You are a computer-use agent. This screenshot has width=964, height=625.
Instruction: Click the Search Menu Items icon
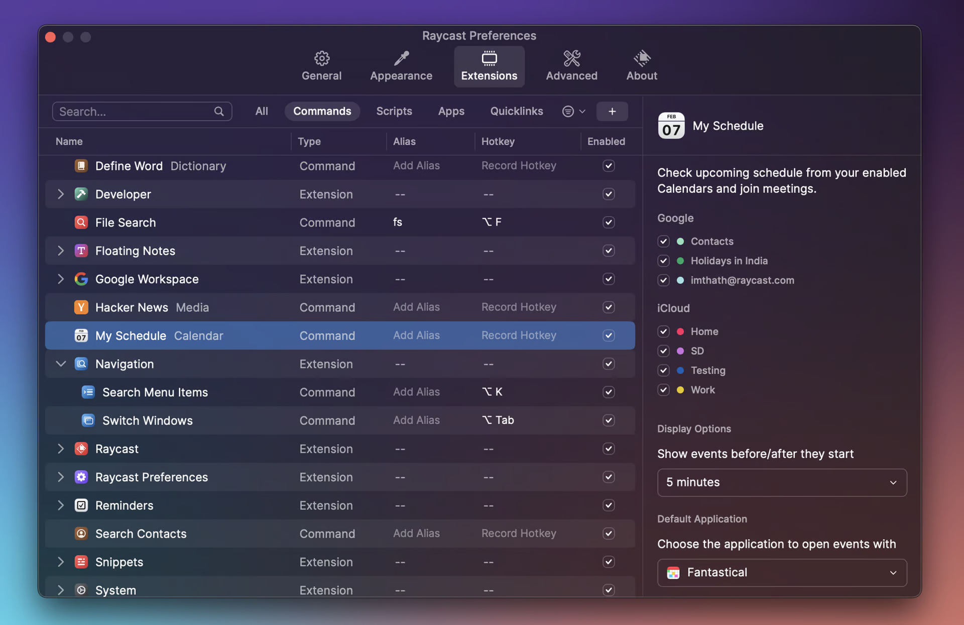pyautogui.click(x=88, y=392)
